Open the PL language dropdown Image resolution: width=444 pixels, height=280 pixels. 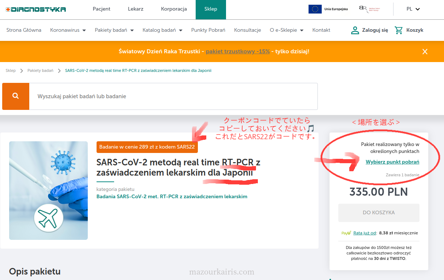click(x=413, y=9)
